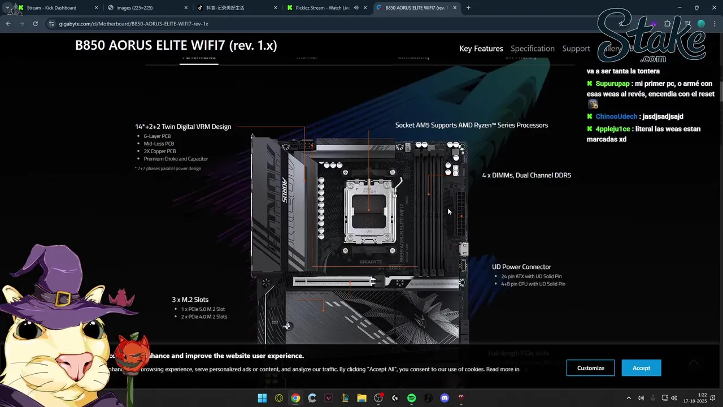Close the Picklez Stream tab
The height and width of the screenshot is (407, 723).
365,8
